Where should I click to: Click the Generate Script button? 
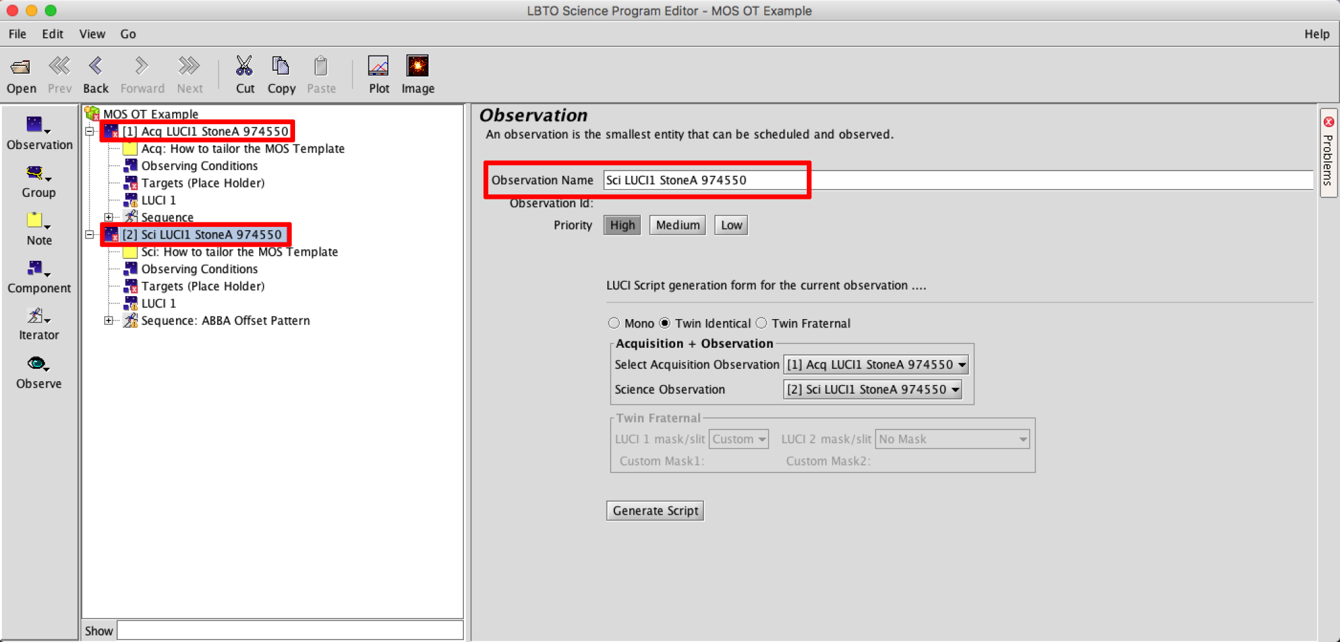(x=655, y=511)
